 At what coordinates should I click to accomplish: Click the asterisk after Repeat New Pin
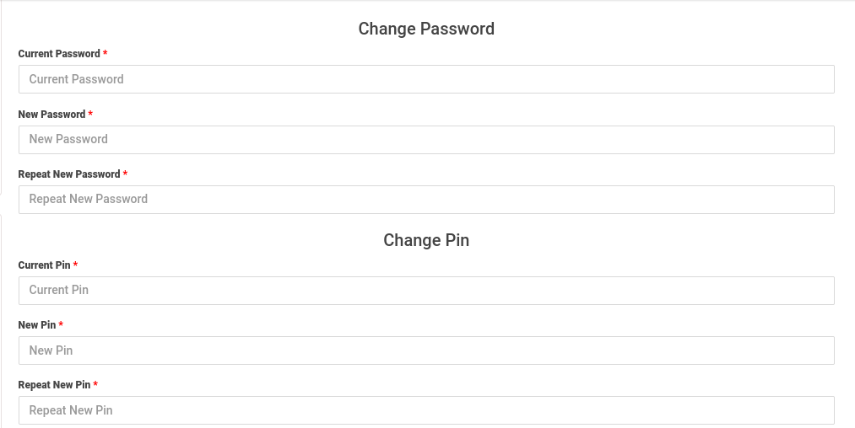pos(95,384)
